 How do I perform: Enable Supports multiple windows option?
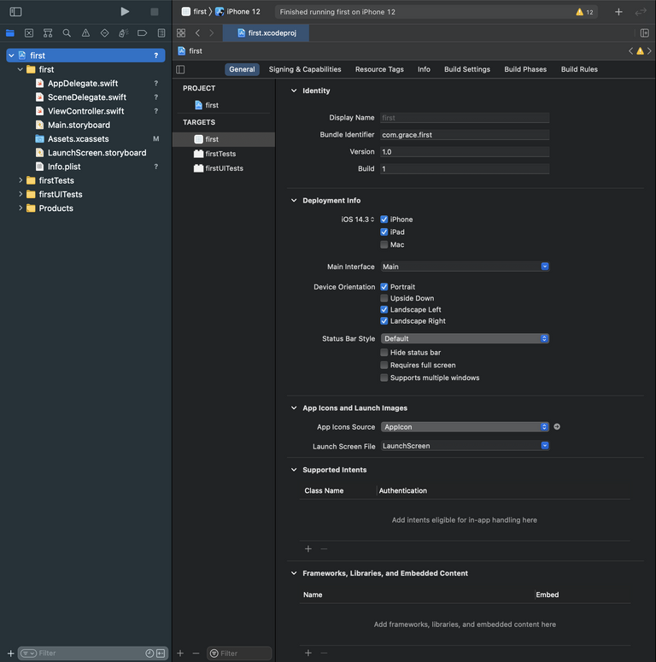click(x=384, y=378)
